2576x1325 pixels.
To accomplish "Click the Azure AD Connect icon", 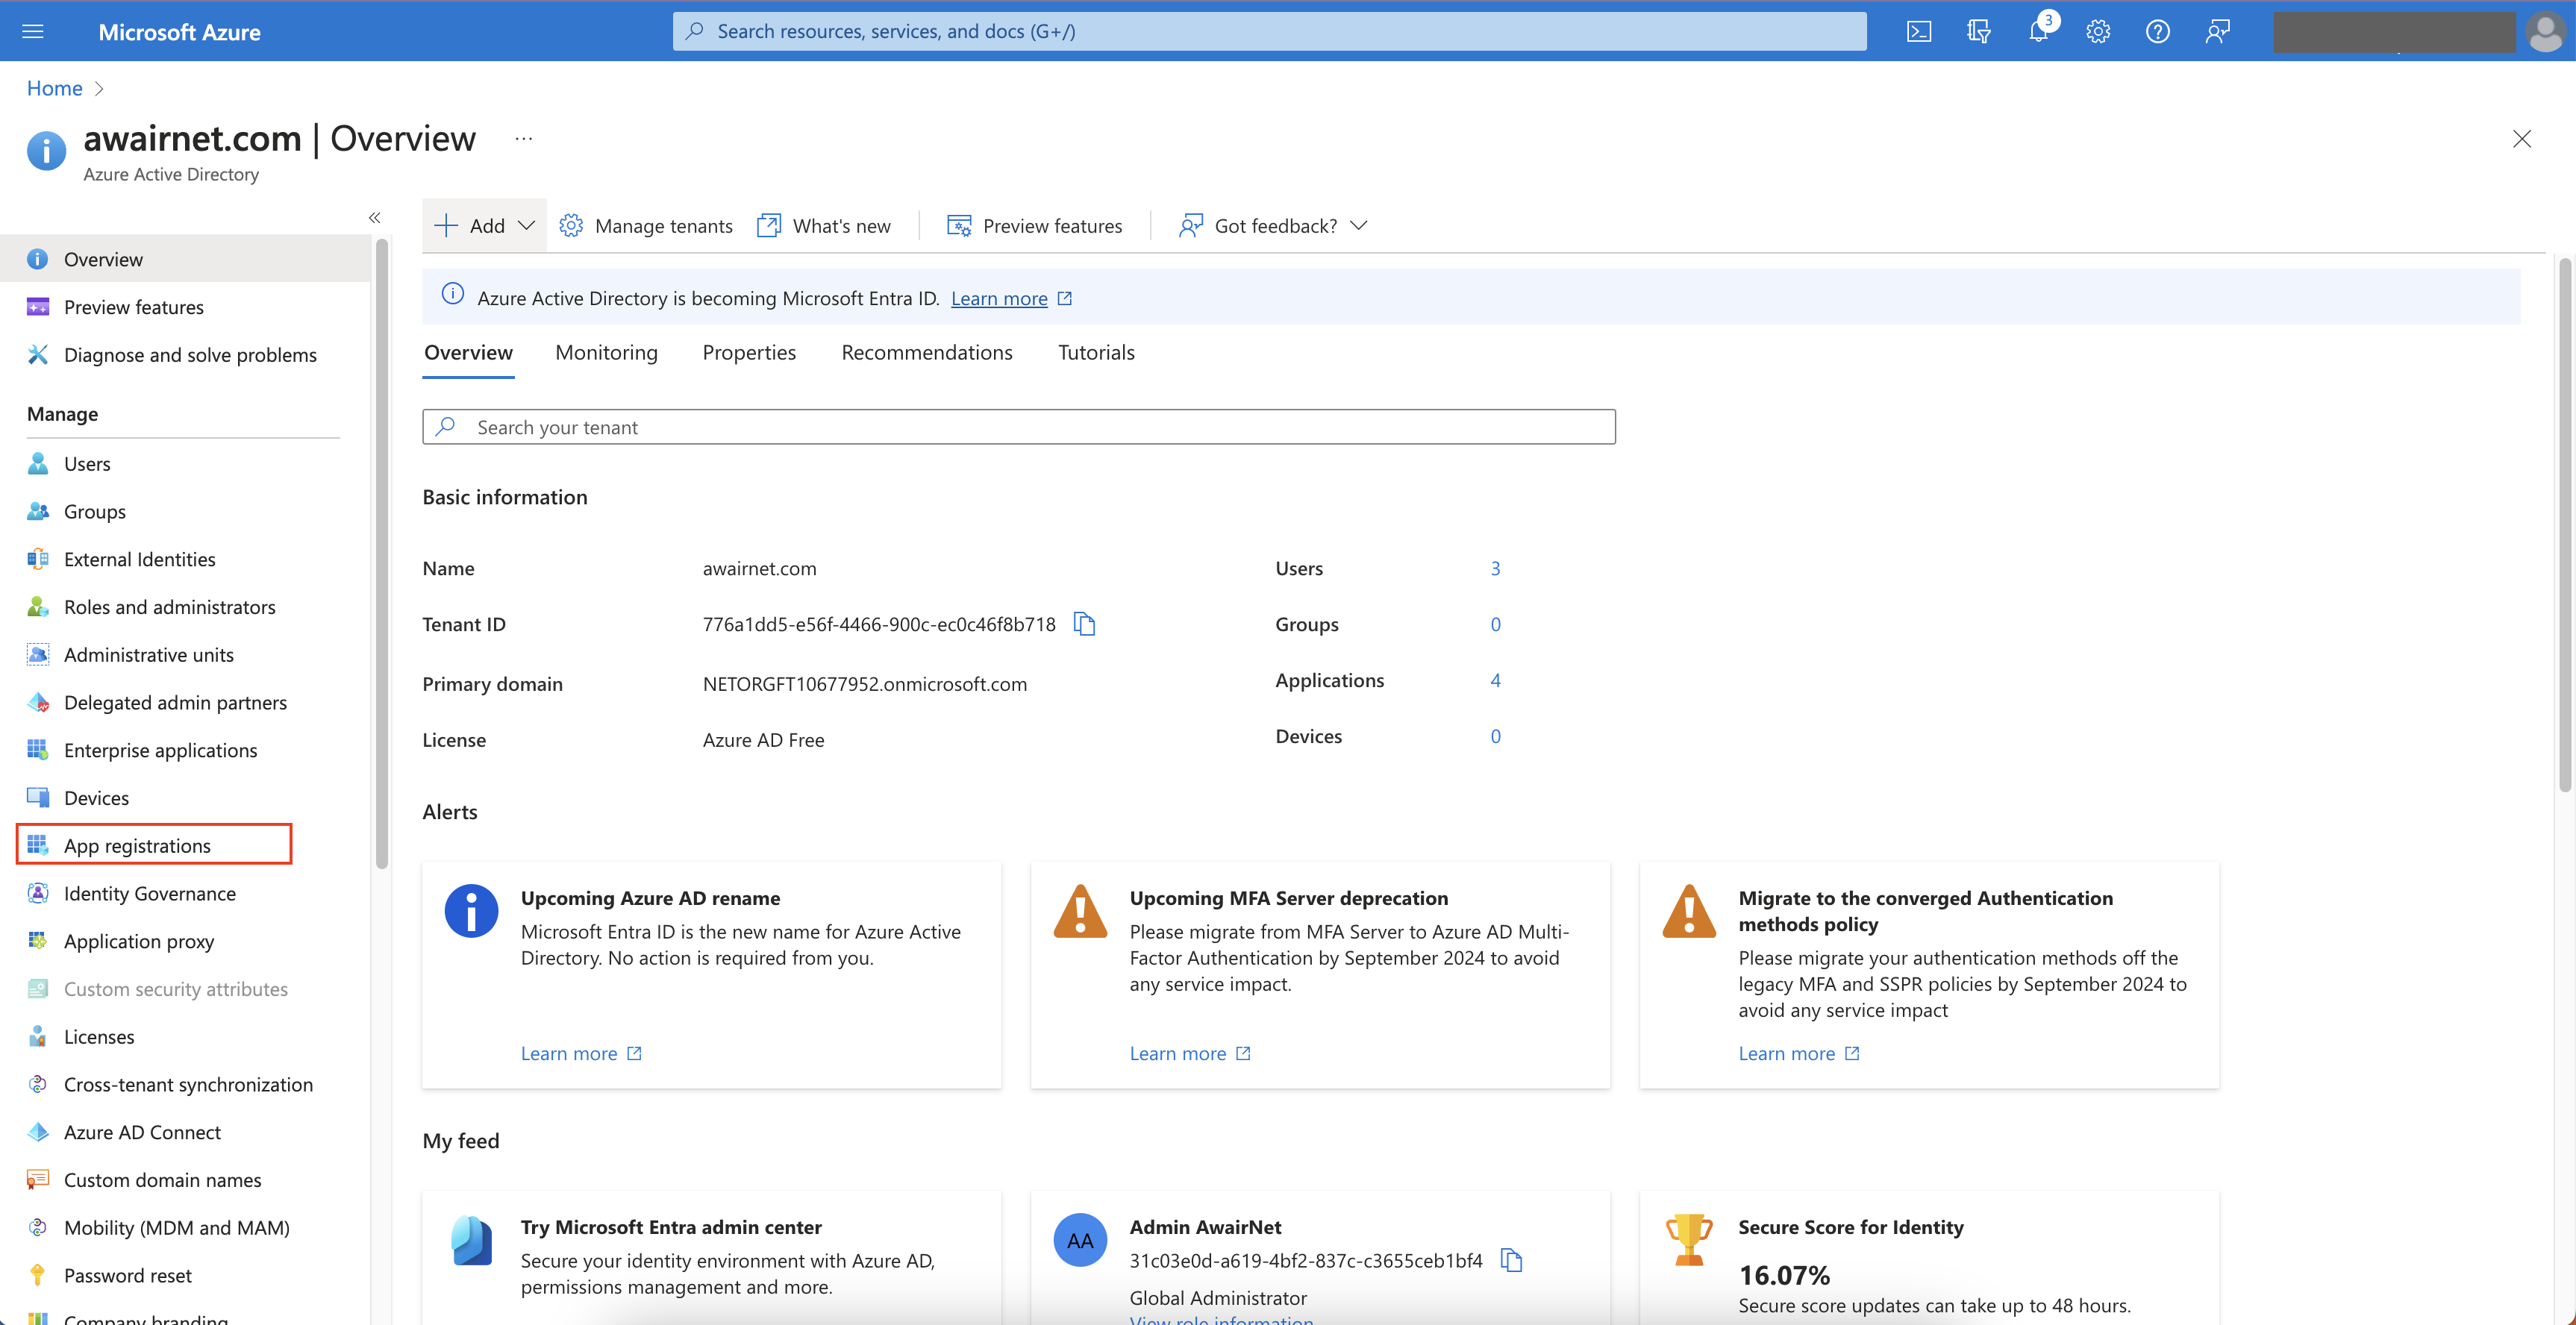I will (x=38, y=1132).
